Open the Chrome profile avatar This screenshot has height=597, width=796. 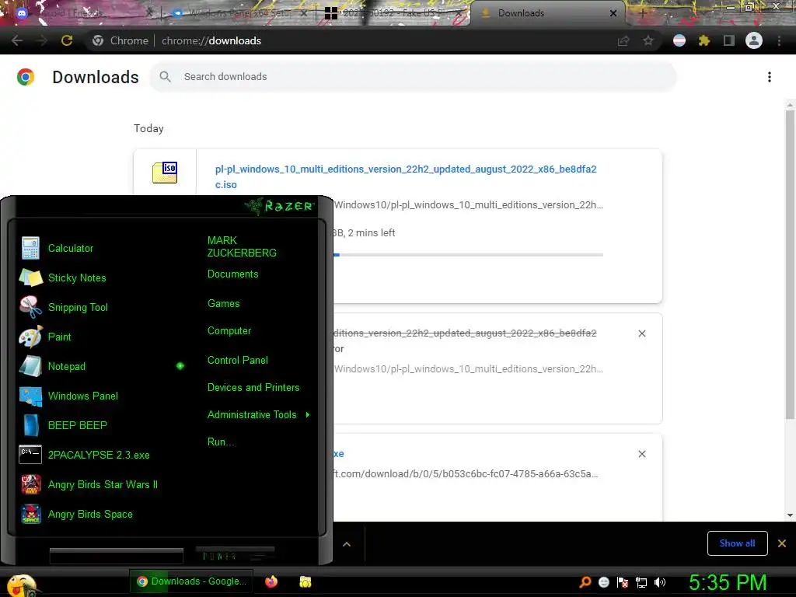pos(754,40)
